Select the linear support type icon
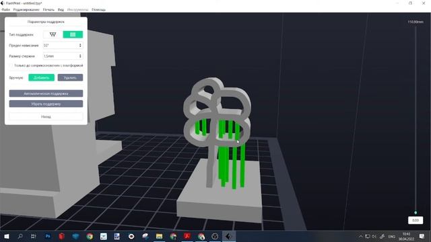The width and height of the screenshot is (431, 242). point(73,34)
